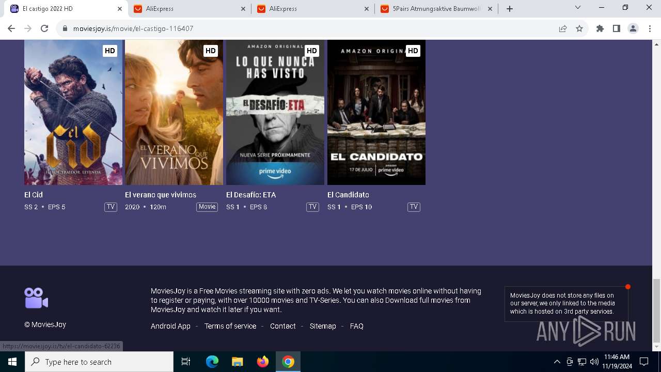661x372 pixels.
Task: Click the taskbar search box
Action: [99, 362]
